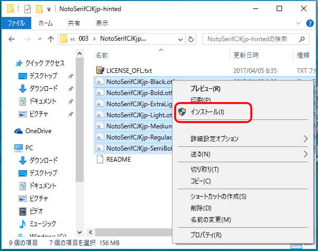Screen dimensions: 318x251
Task: Switch to the 共有 ribbon tab
Action: pos(74,23)
